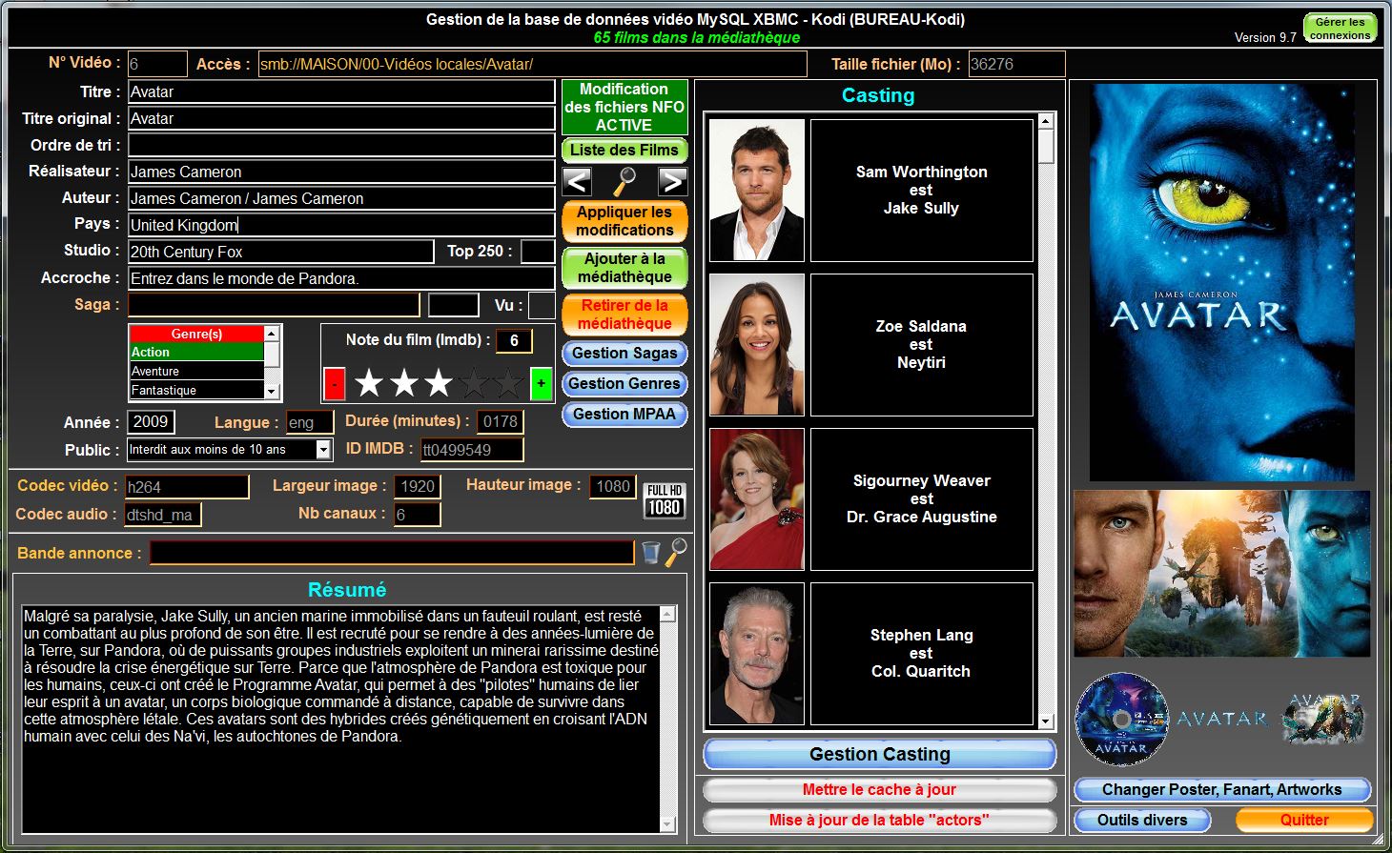Click the Avatar fanart image
The height and width of the screenshot is (853, 1392).
[x=1222, y=574]
